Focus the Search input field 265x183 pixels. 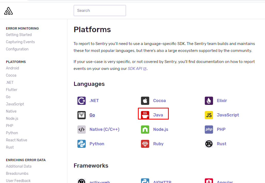tap(100, 11)
